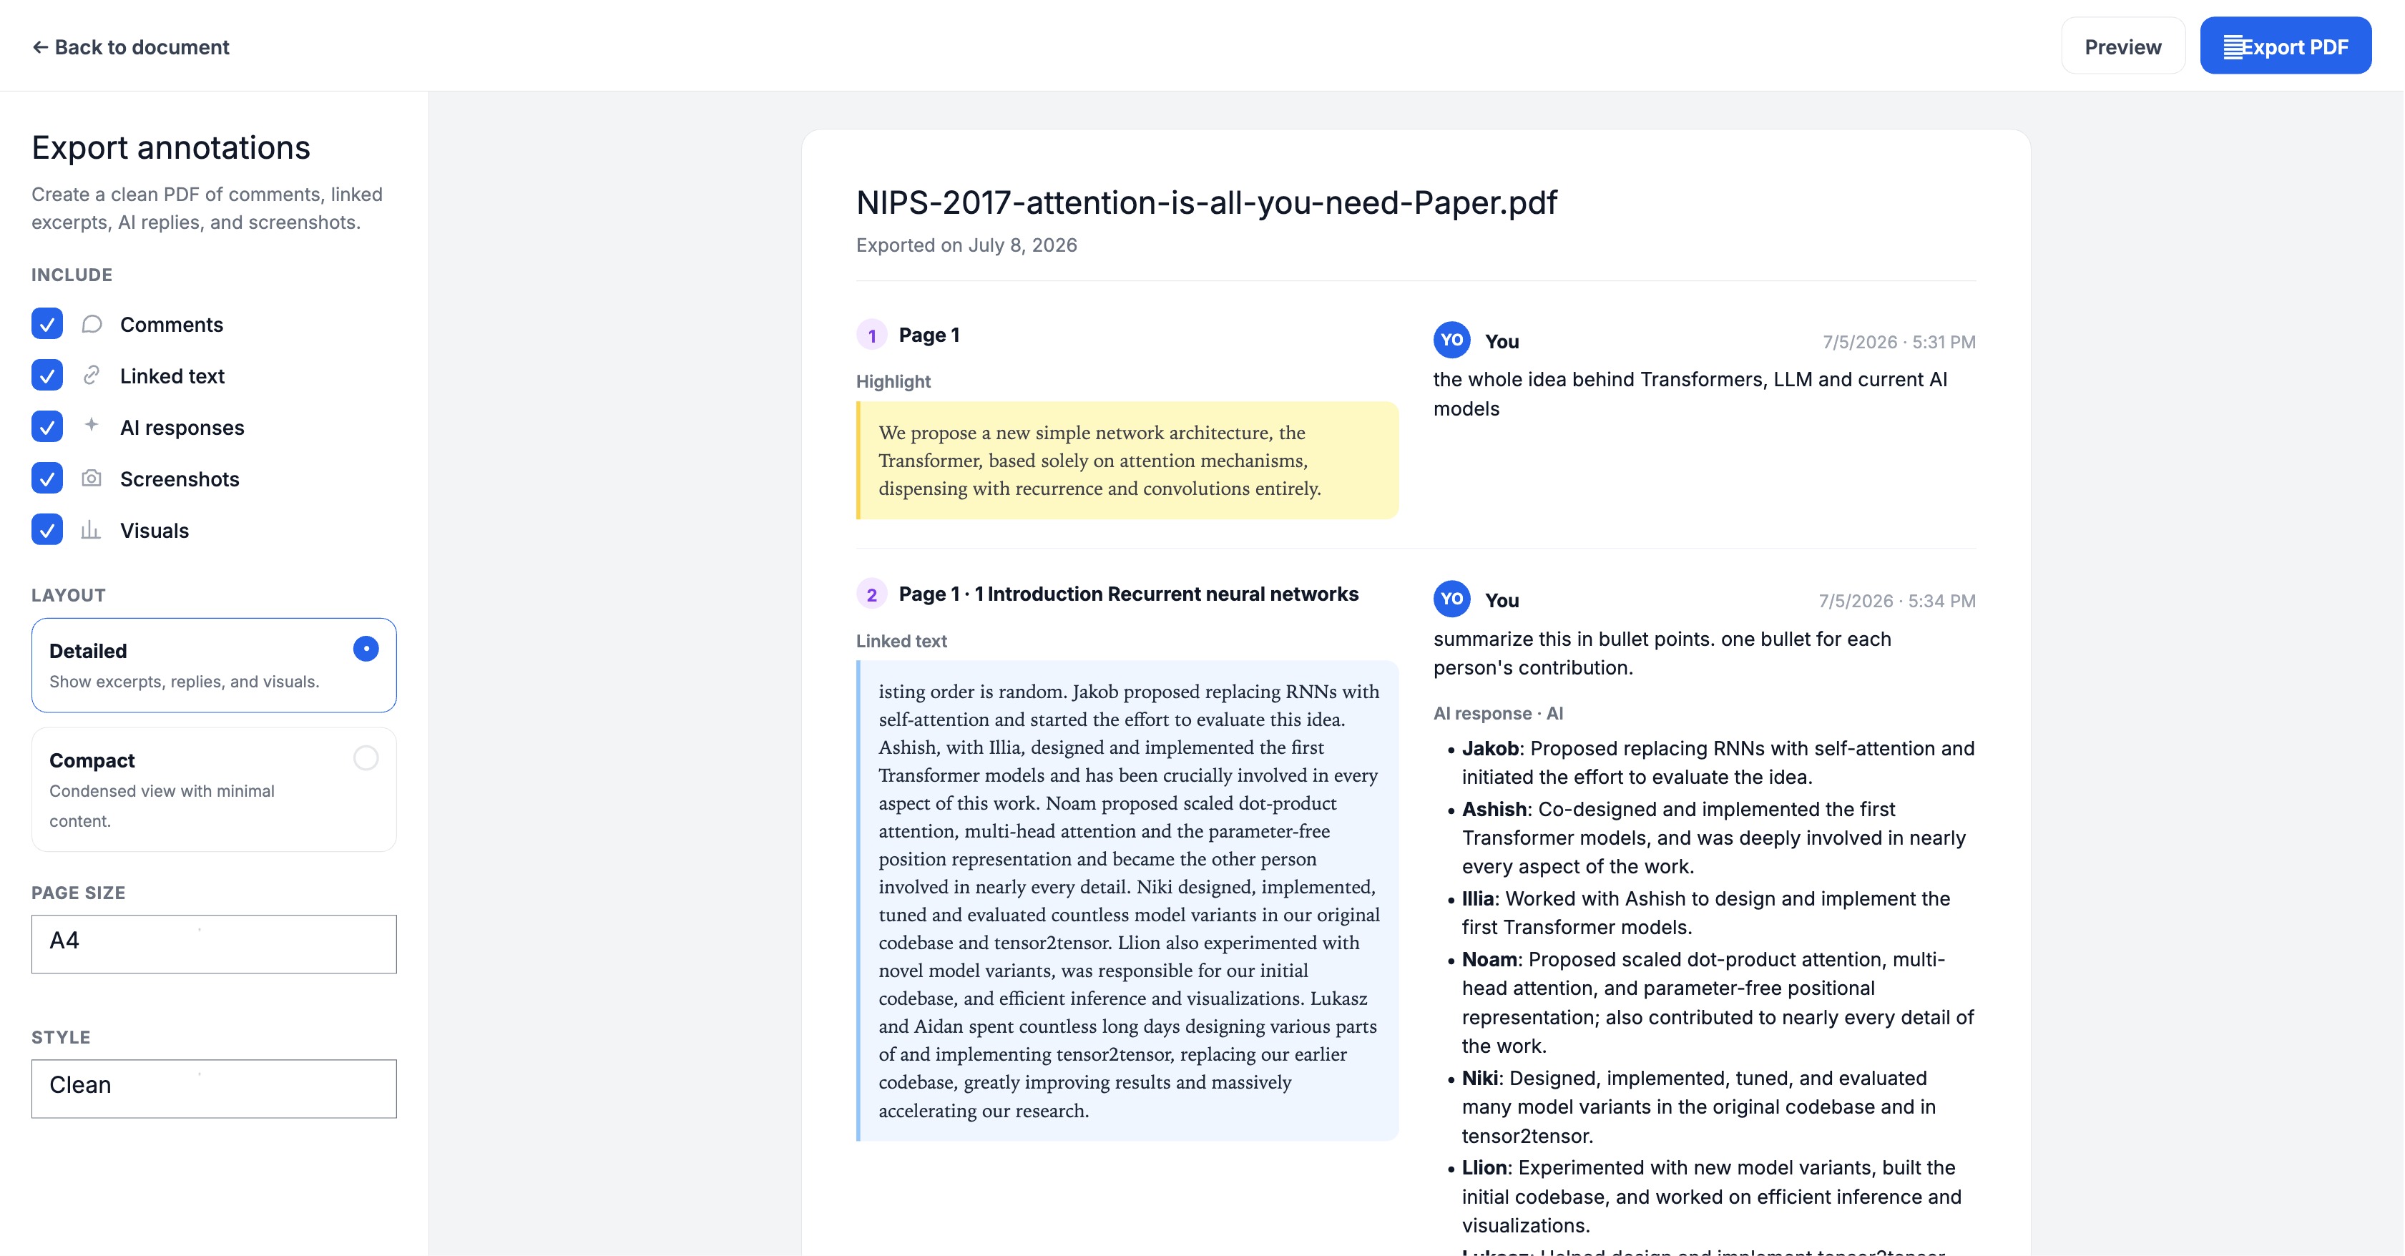Viewport: 2405px width, 1256px height.
Task: Click timestamp '7/5/2026 · 5:31 PM'
Action: 1899,342
